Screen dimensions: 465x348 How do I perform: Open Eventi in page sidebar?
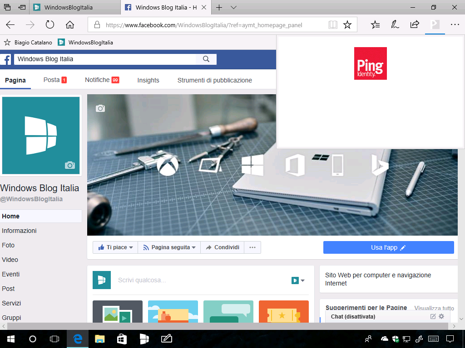tap(11, 274)
